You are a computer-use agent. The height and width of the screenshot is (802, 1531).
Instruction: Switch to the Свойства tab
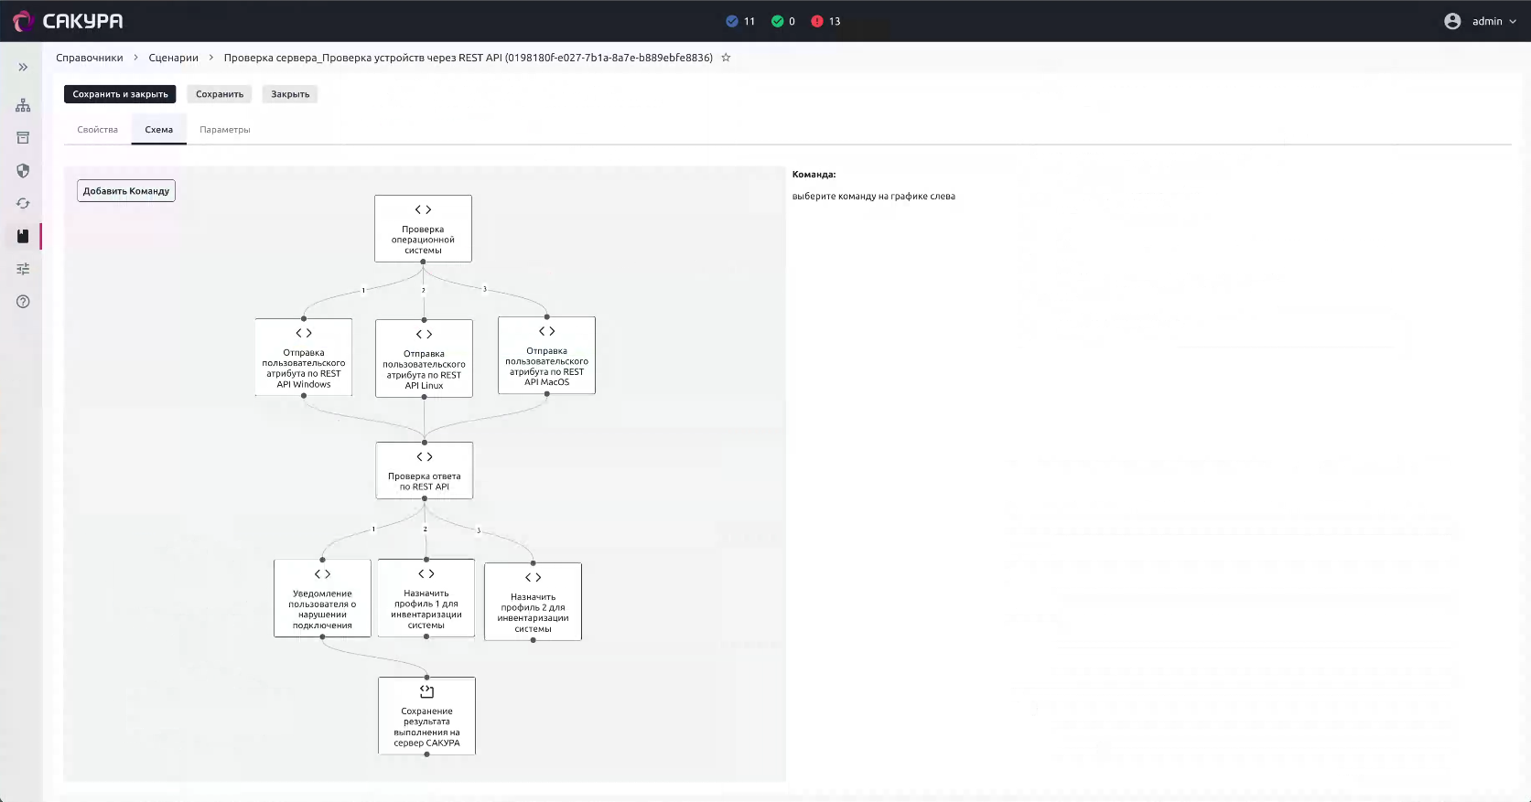click(98, 130)
